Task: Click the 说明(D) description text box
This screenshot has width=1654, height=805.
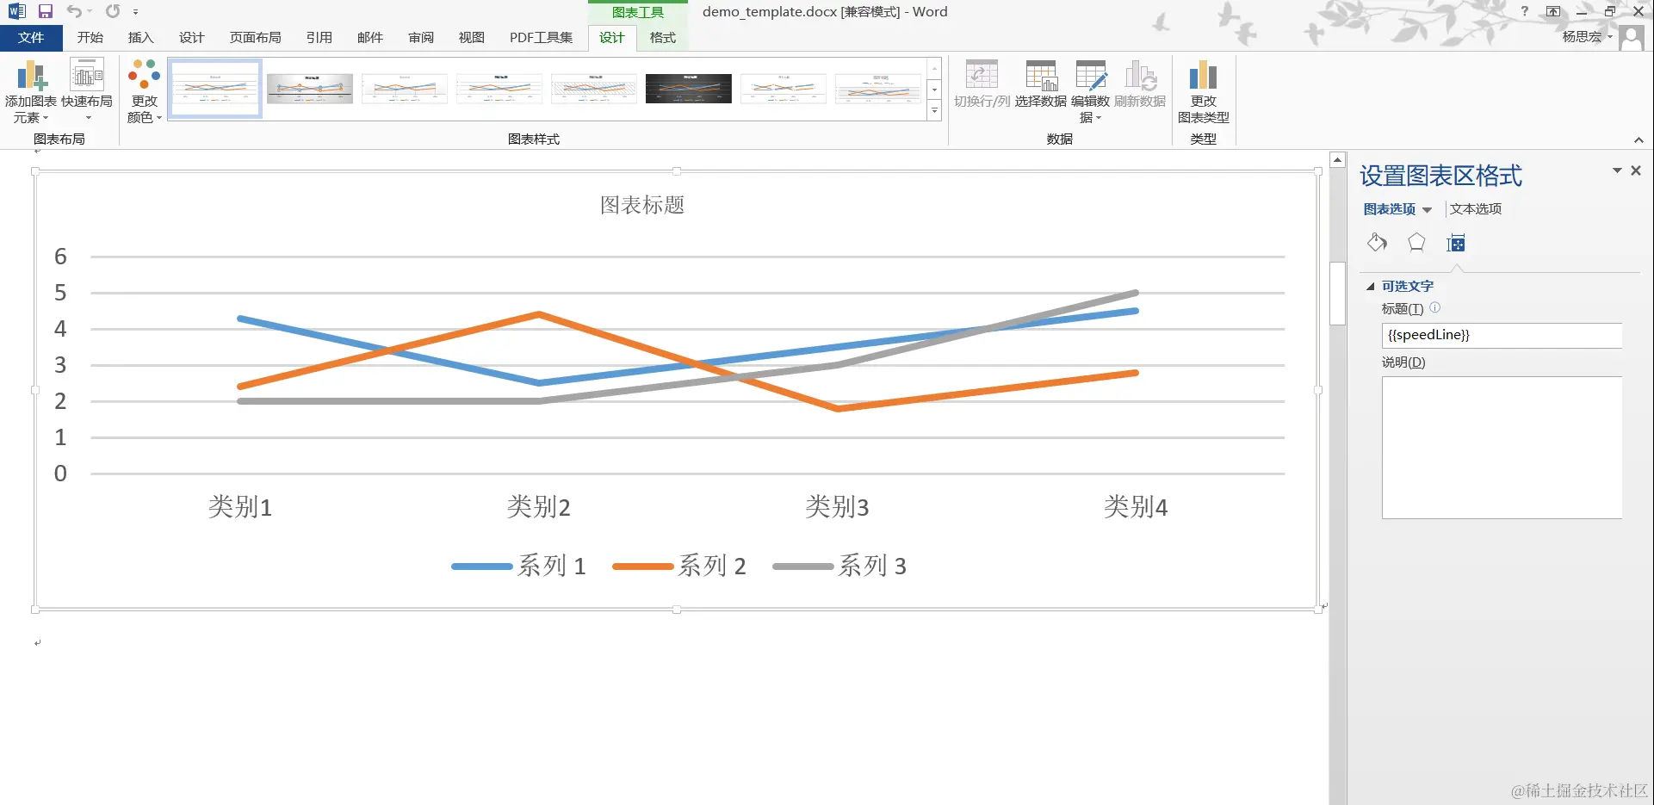Action: pyautogui.click(x=1502, y=448)
